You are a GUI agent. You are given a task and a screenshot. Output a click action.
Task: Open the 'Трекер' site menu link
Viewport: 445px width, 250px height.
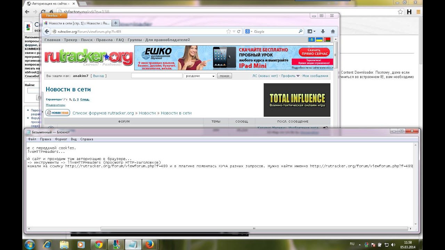(71, 40)
